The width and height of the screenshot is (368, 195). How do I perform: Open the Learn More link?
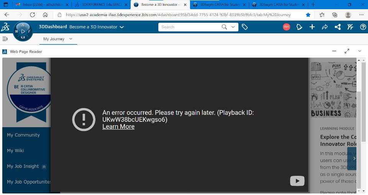click(118, 126)
